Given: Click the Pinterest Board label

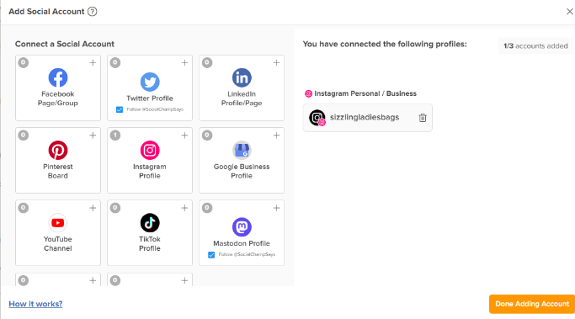Looking at the screenshot, I should (x=58, y=171).
